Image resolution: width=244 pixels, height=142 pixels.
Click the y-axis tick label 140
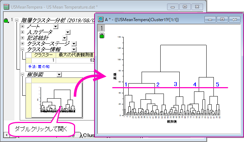[119, 37]
